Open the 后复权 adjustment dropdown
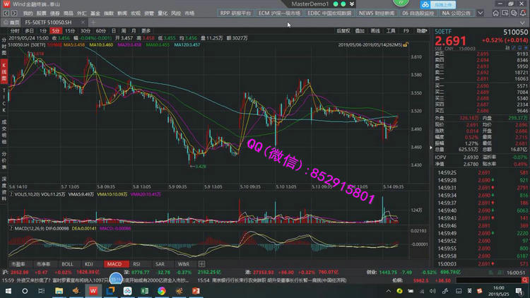Viewport: 530px width, 298px height. click(x=343, y=31)
